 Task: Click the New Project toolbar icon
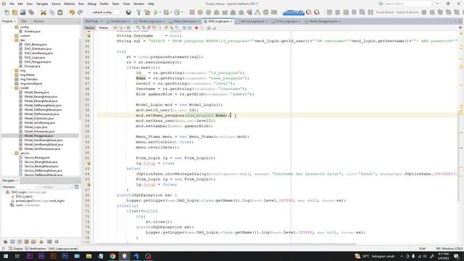tap(14, 12)
